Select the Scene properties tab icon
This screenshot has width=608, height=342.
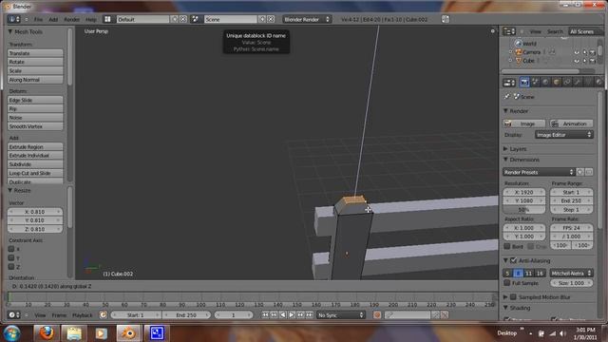coord(535,83)
